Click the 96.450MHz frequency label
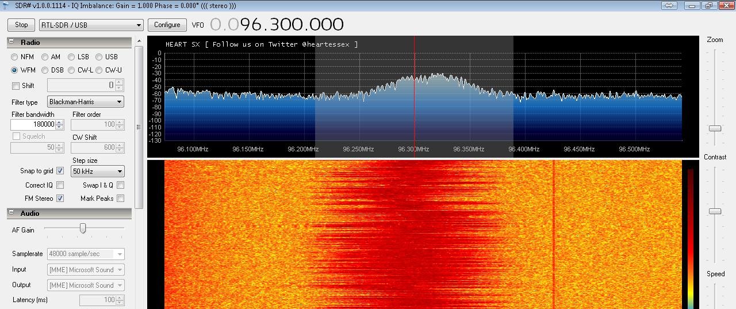Image resolution: width=736 pixels, height=309 pixels. coord(579,149)
